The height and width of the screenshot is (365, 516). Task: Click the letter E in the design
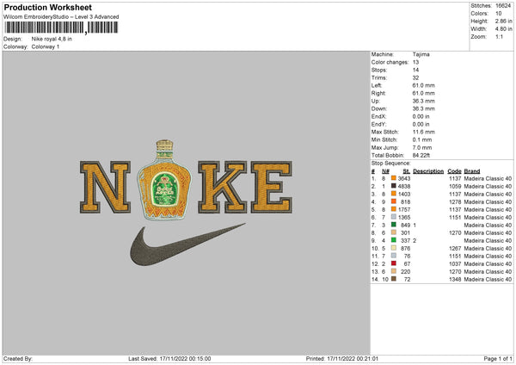[272, 187]
